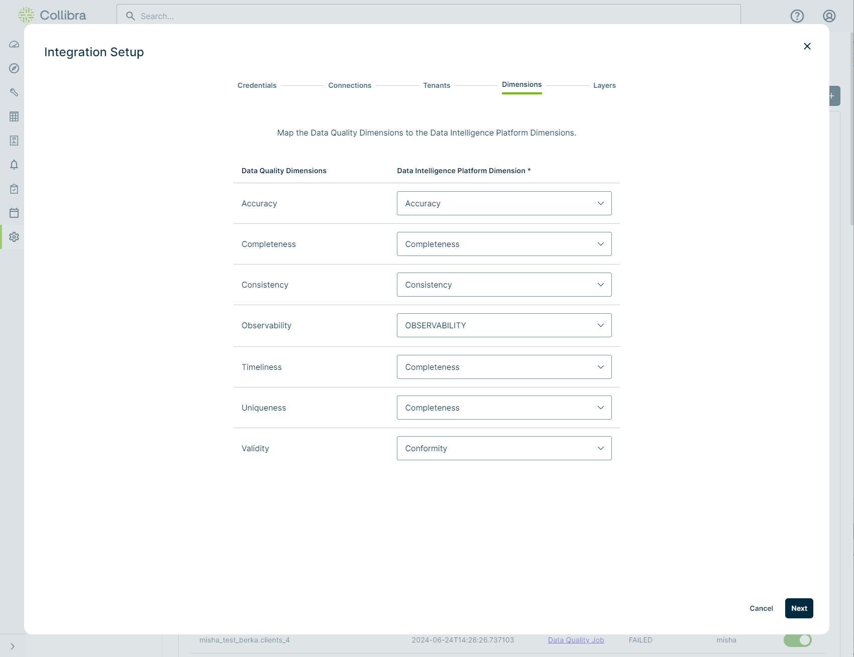
Task: Go to the Credentials step
Action: coord(257,85)
